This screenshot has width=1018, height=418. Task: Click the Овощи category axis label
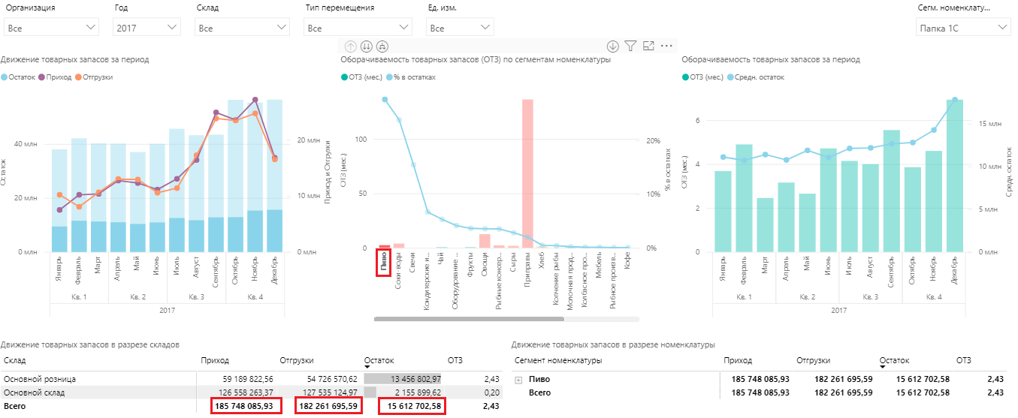tap(485, 265)
